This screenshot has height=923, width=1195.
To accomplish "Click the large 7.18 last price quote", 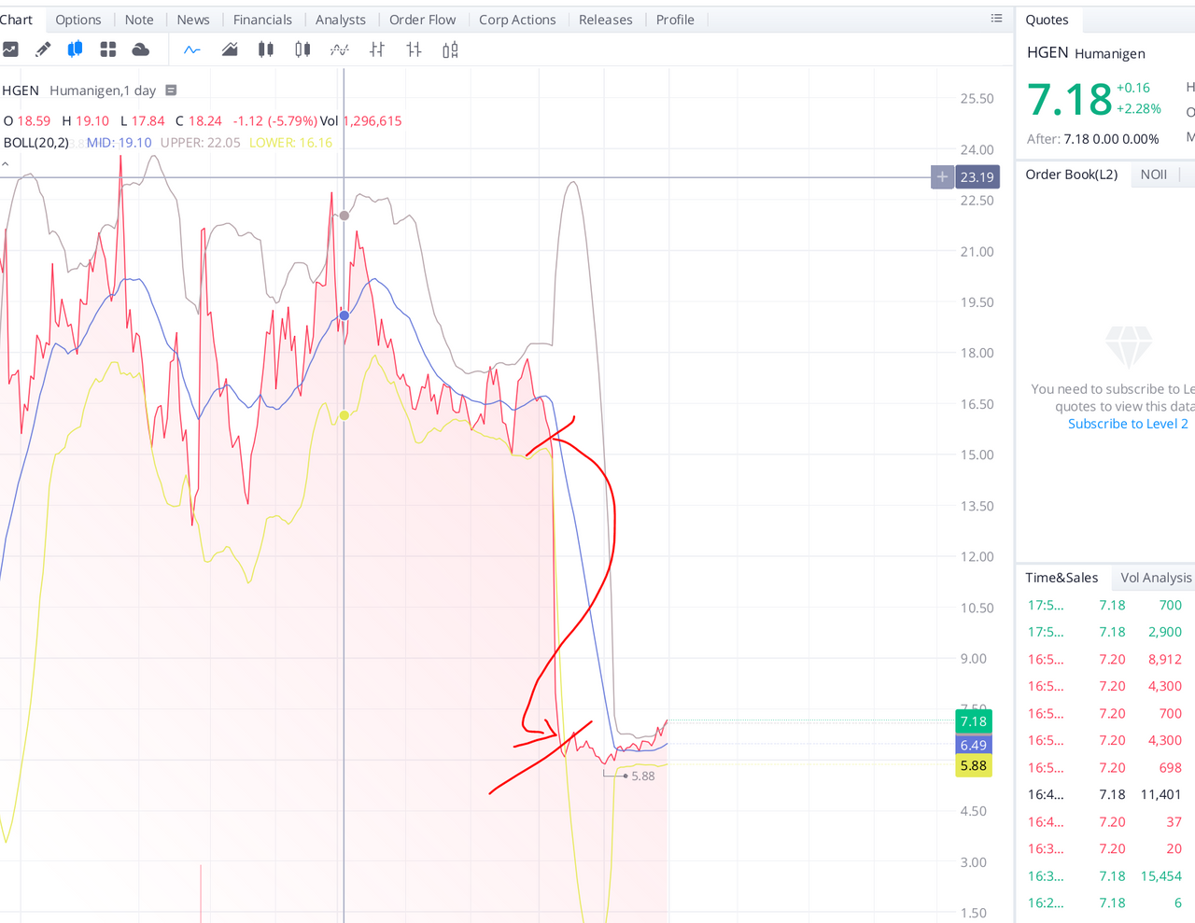I will click(x=1070, y=99).
